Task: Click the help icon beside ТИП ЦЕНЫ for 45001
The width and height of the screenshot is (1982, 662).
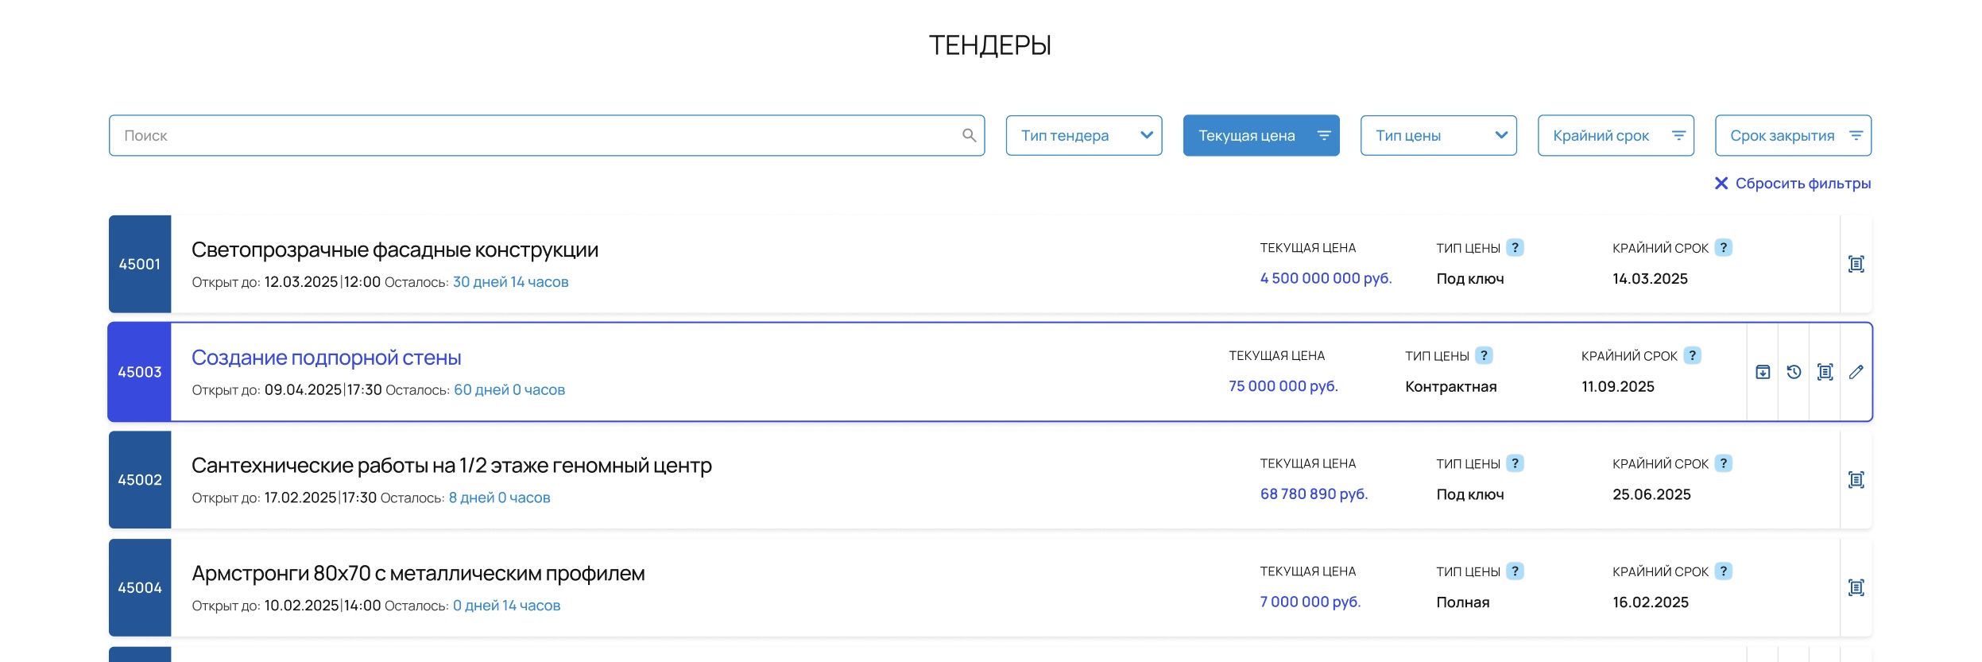Action: pyautogui.click(x=1515, y=248)
